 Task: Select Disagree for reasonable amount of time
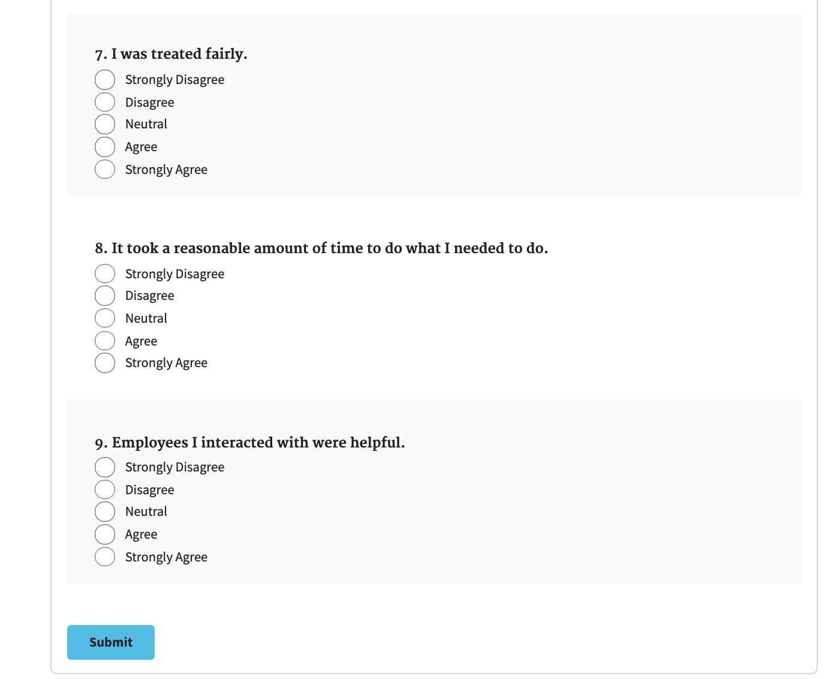[105, 296]
